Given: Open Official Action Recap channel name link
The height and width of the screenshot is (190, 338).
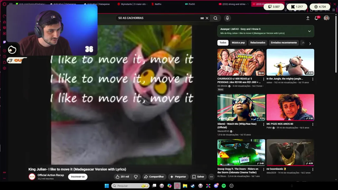Looking at the screenshot, I should pos(51,175).
